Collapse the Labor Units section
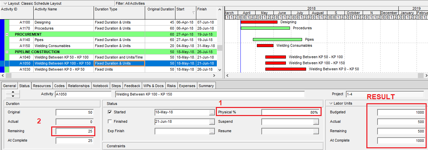Screen dimensions: 428x150 [331, 103]
